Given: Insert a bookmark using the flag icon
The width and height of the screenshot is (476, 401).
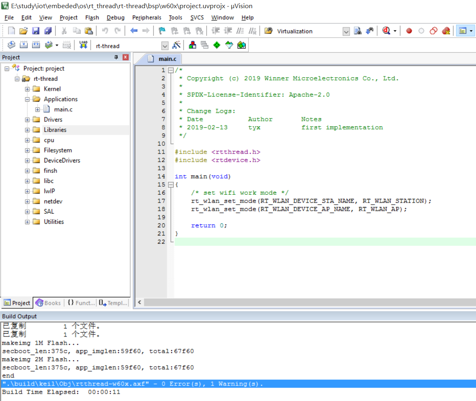Looking at the screenshot, I should pos(162,31).
